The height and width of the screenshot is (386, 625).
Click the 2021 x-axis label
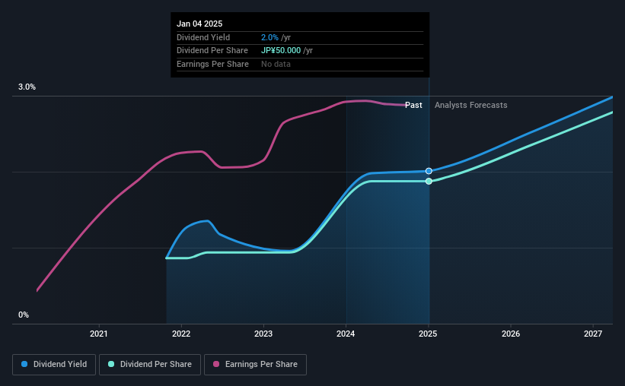[98, 334]
